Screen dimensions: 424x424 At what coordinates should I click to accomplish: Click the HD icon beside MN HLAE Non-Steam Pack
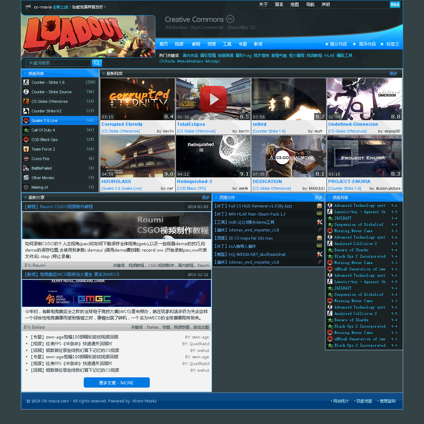(319, 214)
